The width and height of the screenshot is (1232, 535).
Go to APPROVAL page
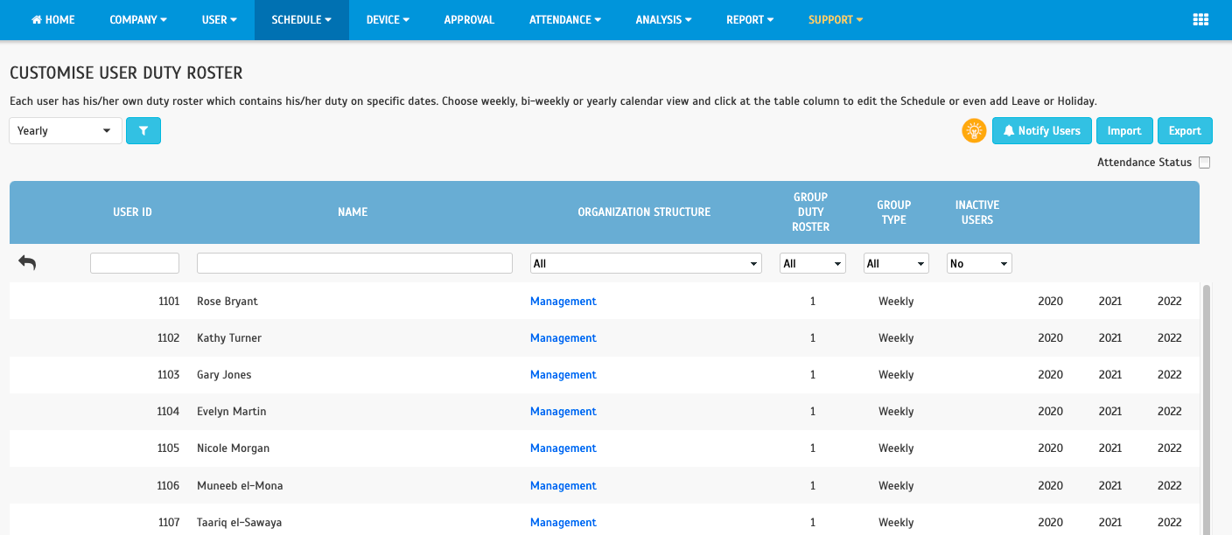469,19
